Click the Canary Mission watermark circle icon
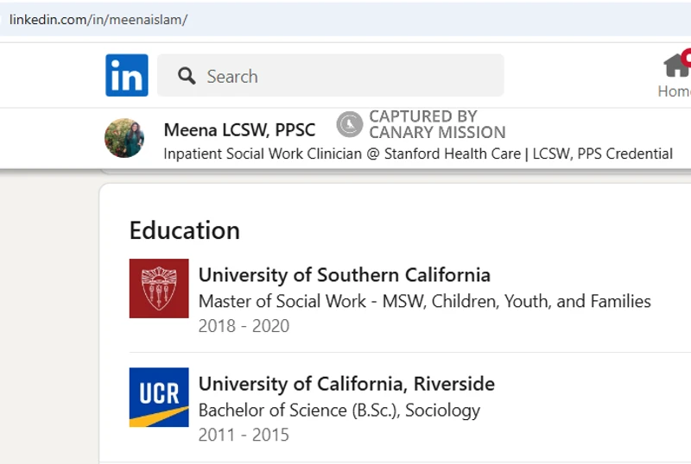691x464 pixels. point(350,124)
